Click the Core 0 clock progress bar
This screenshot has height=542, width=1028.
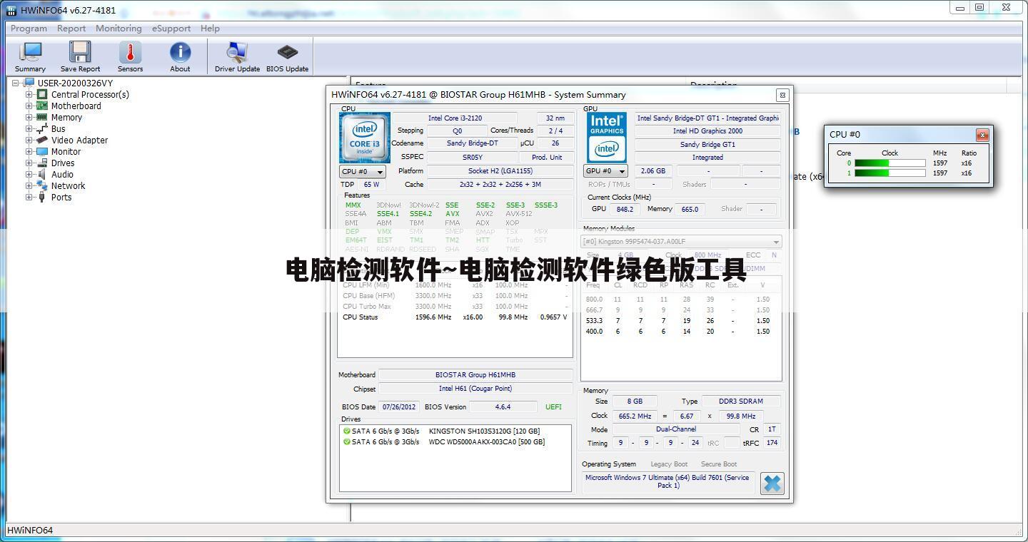click(890, 163)
